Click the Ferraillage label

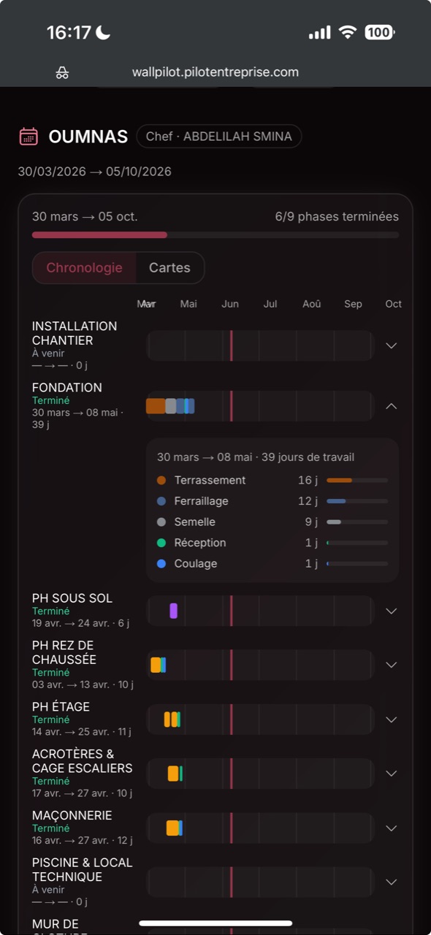coord(201,501)
